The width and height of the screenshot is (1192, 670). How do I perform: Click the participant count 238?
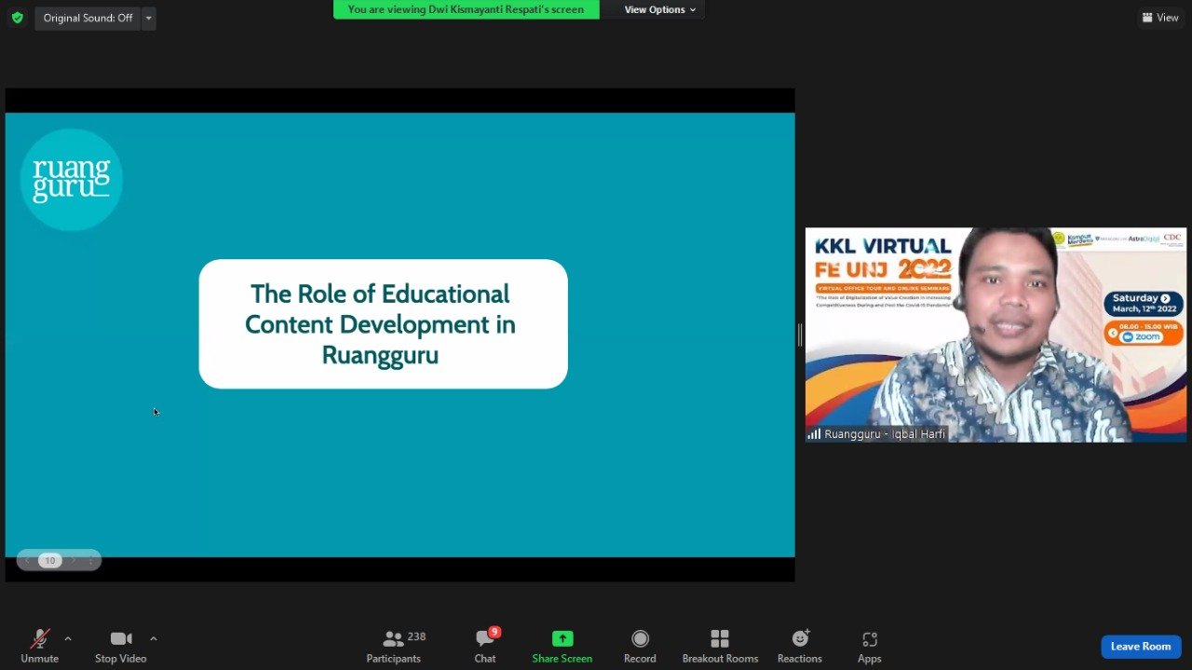click(x=416, y=636)
